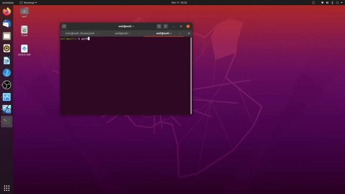Close the middle wail@wail: ~ tab

click(139, 33)
